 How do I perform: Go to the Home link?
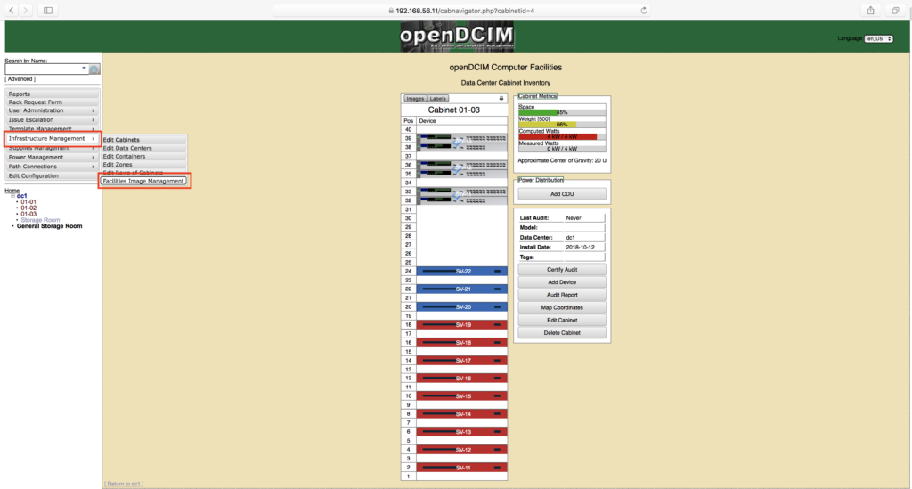click(12, 190)
